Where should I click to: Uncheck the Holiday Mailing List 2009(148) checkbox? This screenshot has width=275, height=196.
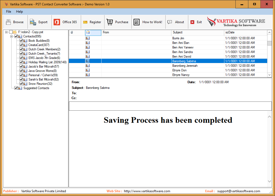21,62
